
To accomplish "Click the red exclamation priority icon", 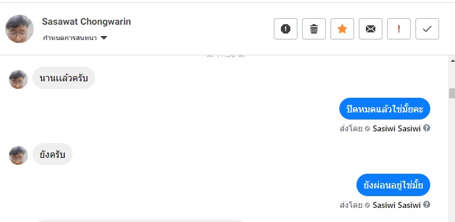I will coord(399,29).
